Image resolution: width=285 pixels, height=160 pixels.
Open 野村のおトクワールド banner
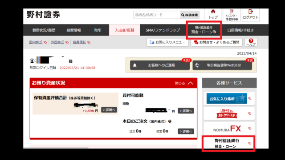pos(227,114)
